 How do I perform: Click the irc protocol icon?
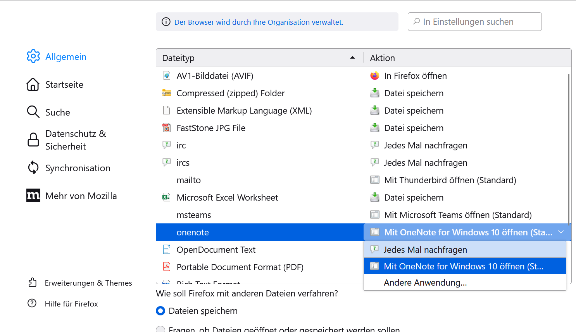[x=167, y=145]
